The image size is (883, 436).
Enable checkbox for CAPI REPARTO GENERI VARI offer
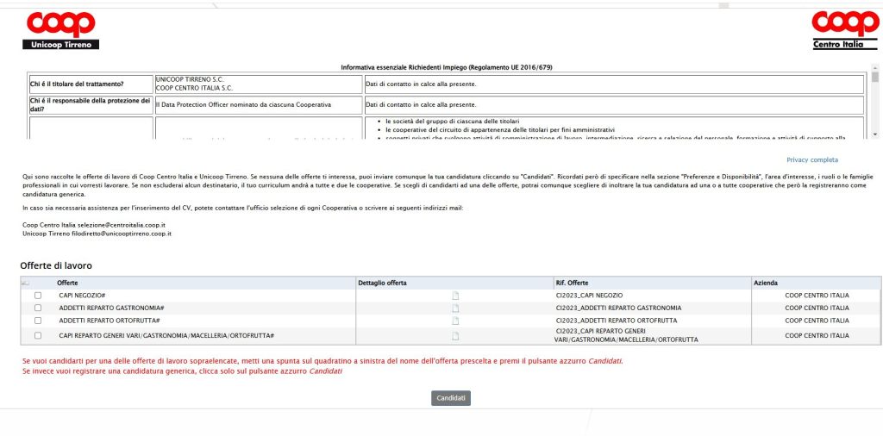point(38,336)
